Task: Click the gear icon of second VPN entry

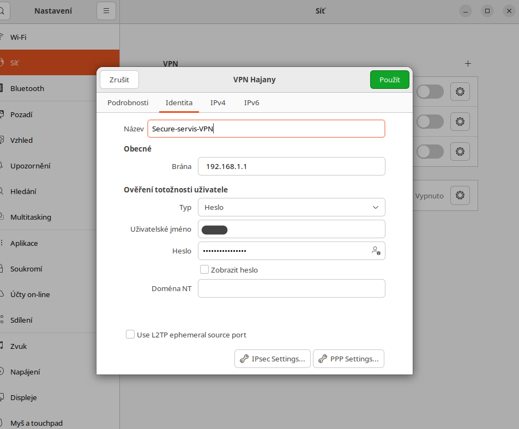Action: coord(460,121)
